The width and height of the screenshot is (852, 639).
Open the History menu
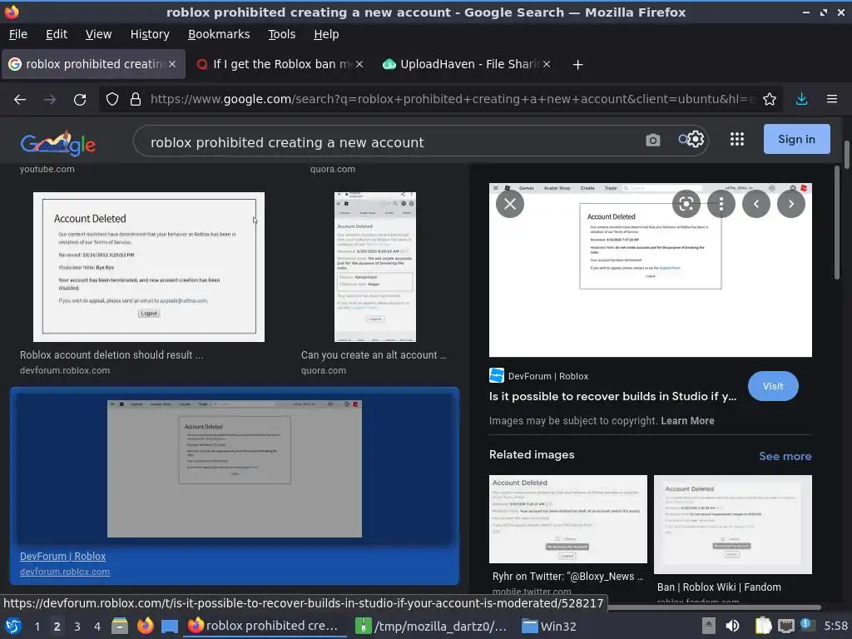tap(150, 34)
